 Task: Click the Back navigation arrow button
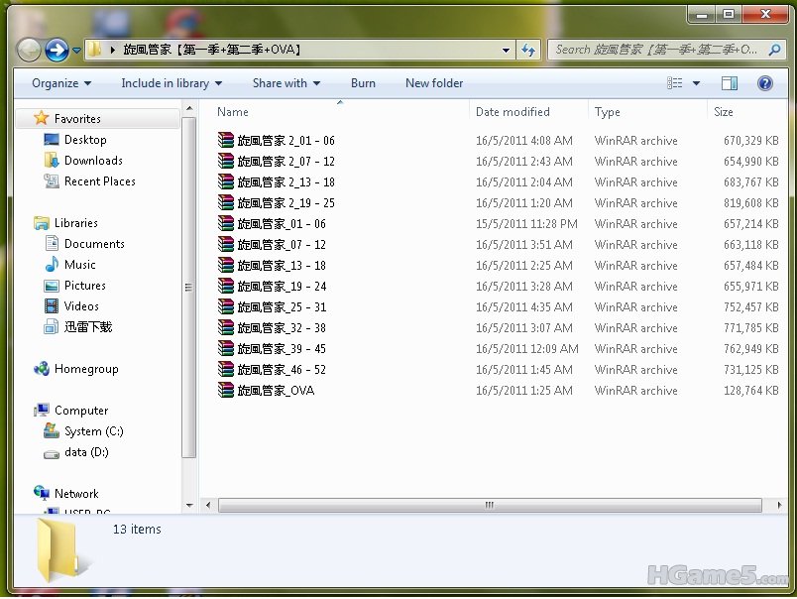[30, 49]
